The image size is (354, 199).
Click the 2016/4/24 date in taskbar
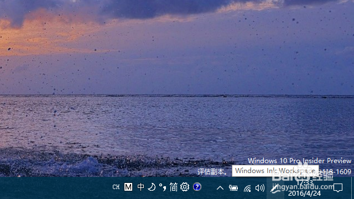304,193
